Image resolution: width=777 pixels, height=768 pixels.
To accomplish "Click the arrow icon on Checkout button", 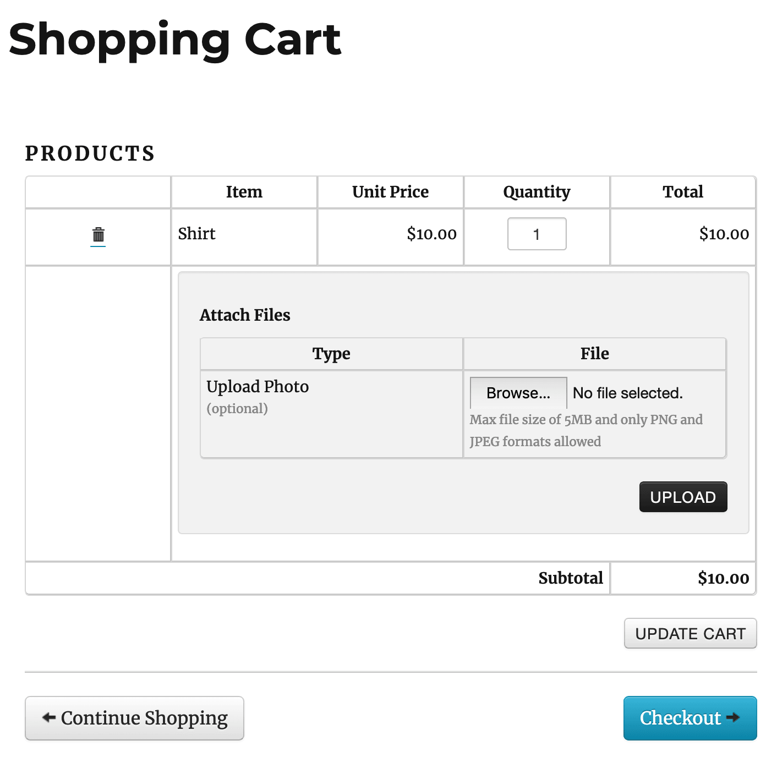I will 732,717.
